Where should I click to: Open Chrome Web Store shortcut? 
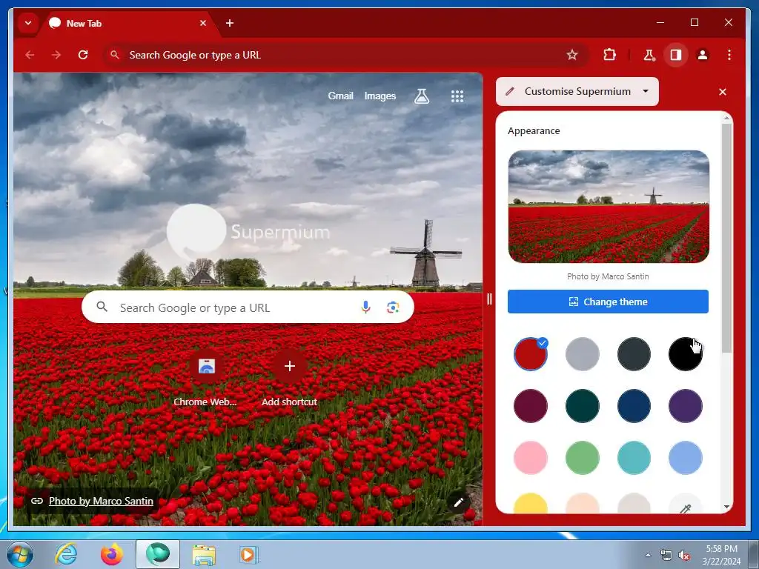coord(206,379)
